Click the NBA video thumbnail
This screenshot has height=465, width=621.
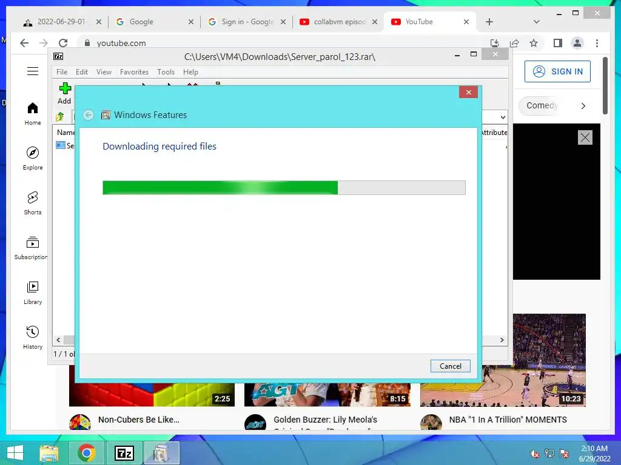click(549, 360)
